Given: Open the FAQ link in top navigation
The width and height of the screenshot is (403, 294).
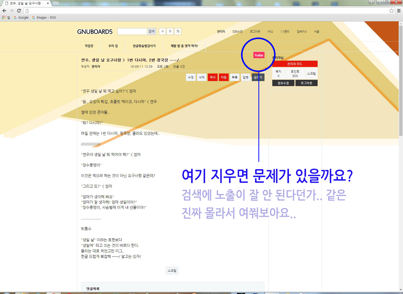Looking at the screenshot, I should (x=270, y=32).
